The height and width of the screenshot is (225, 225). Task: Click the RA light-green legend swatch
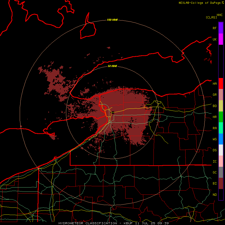pos(221,128)
